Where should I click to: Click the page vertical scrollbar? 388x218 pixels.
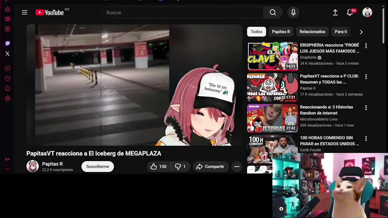(x=383, y=26)
